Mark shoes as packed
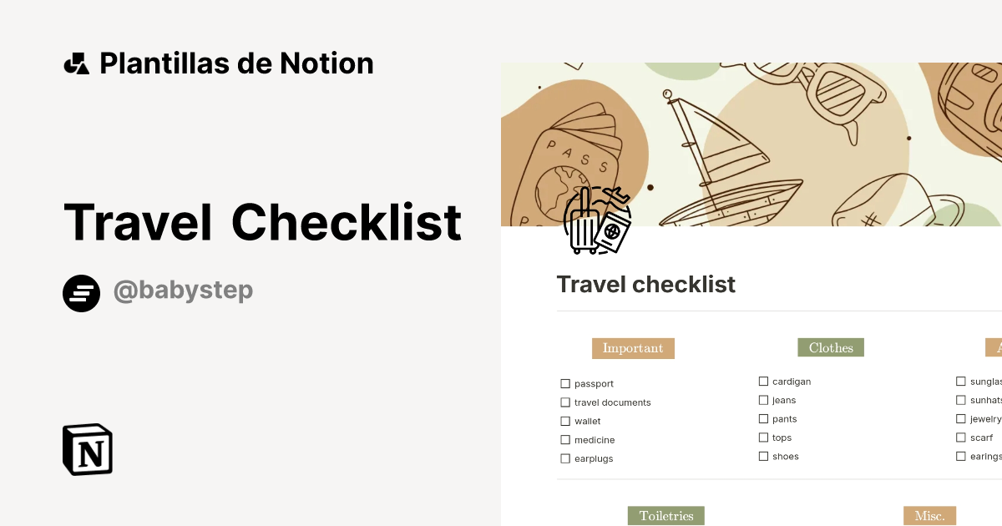Viewport: 1002px width, 526px height. coord(763,456)
